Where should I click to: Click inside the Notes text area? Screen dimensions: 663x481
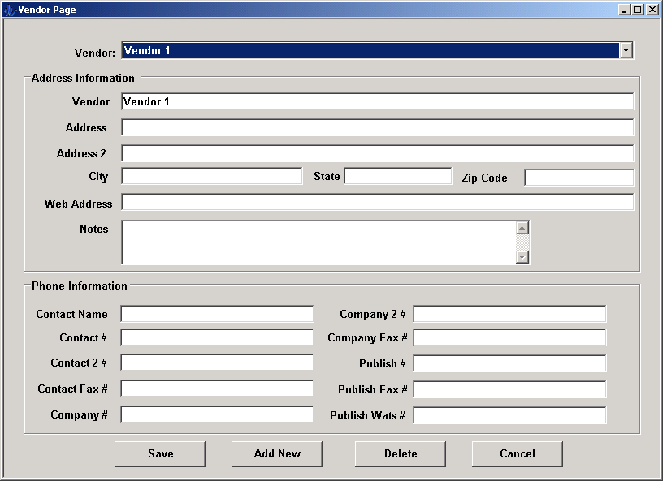pos(318,243)
